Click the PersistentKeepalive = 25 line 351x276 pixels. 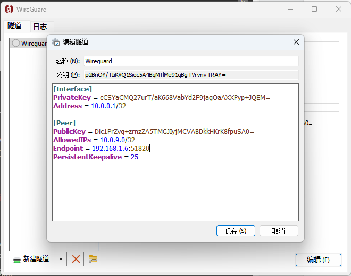click(96, 157)
